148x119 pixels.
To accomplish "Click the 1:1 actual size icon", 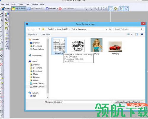I will (x=100, y=9).
